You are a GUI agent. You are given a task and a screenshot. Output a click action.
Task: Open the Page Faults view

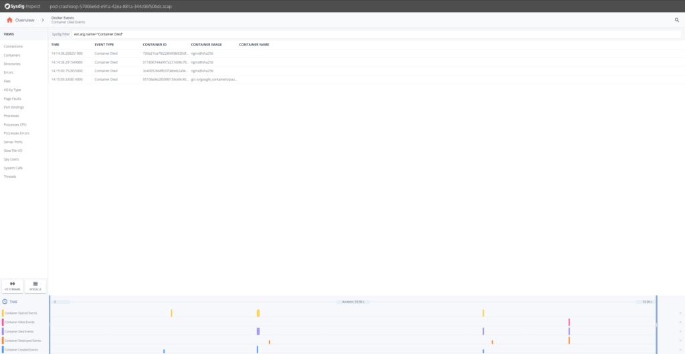click(12, 98)
